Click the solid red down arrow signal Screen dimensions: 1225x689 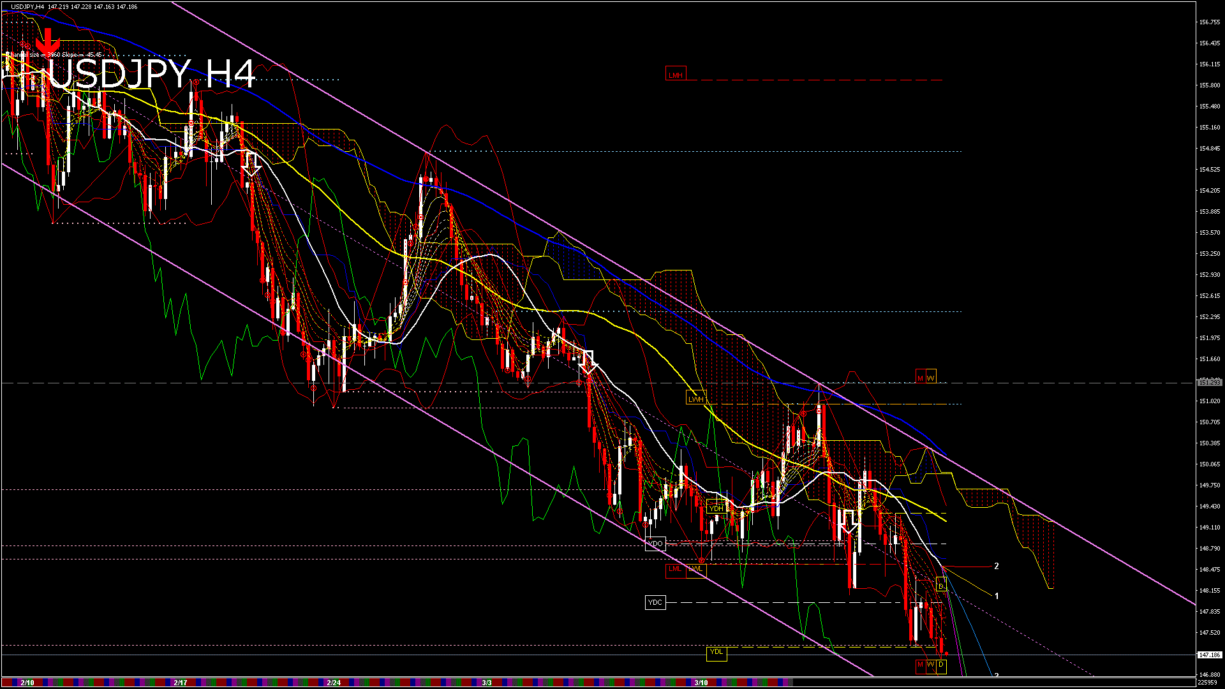pos(47,42)
